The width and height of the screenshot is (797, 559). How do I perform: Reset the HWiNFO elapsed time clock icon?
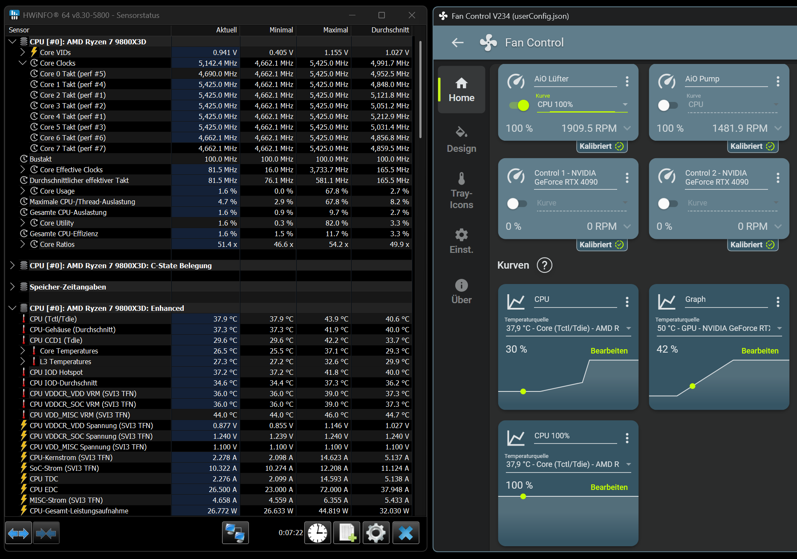click(318, 533)
